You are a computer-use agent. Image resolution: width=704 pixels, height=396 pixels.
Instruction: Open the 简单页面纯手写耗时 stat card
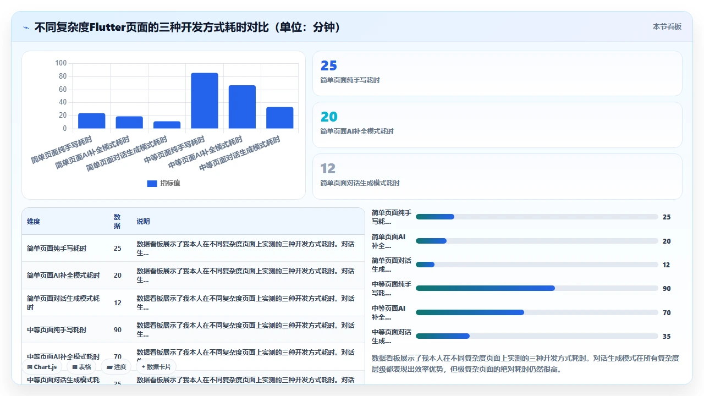[497, 74]
